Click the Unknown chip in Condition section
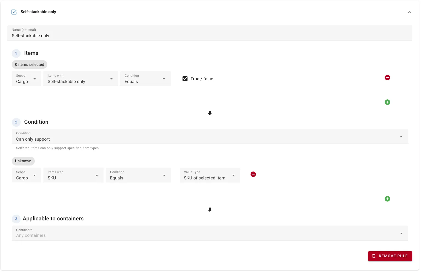The width and height of the screenshot is (421, 272). tap(23, 161)
